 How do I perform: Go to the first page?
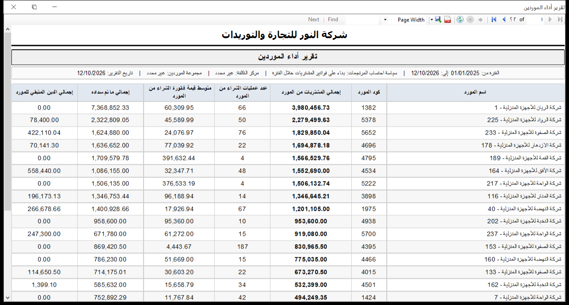click(494, 20)
